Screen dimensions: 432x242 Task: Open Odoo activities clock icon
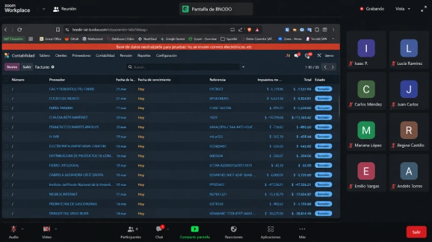pos(308,56)
